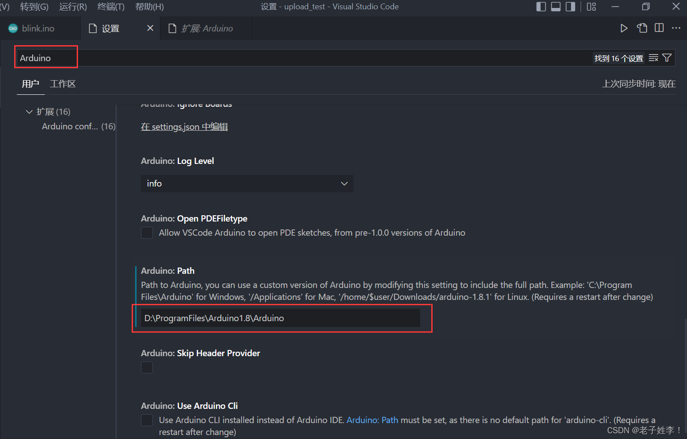Click the Arduino: Open PDEFiletype heading
This screenshot has width=687, height=439.
194,218
